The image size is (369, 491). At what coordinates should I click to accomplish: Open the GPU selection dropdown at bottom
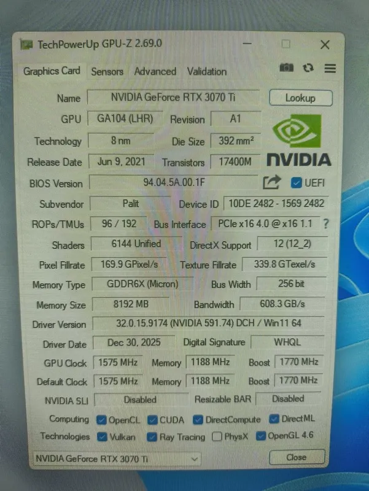coord(117,459)
